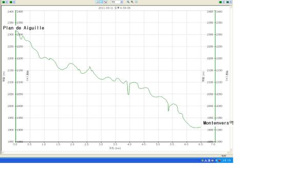
Task: Open the dropdown arrow of the toolbar combo box
Action: tap(122, 2)
